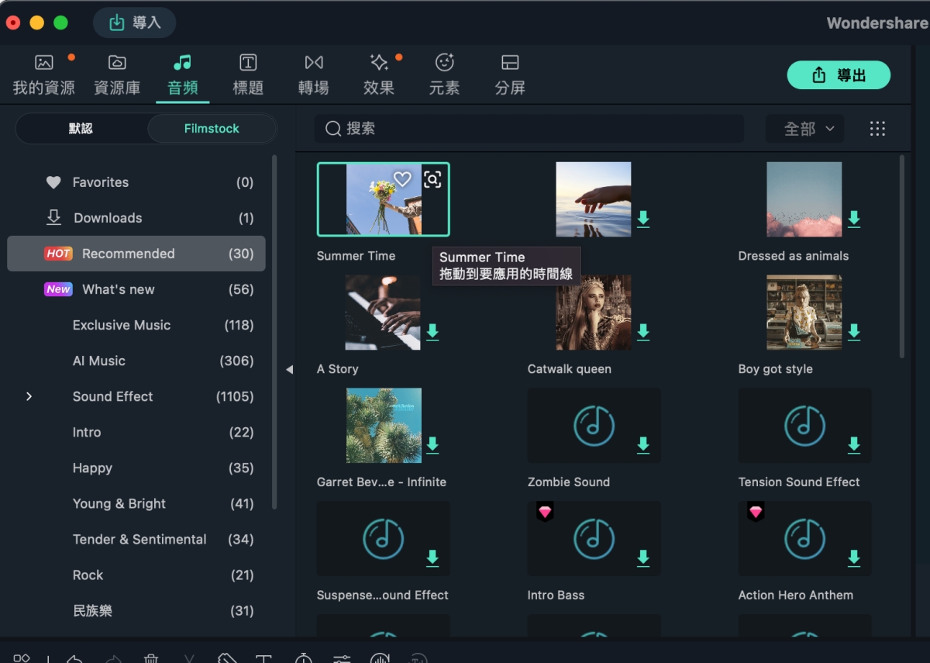
Task: Download the Action Hero Anthem track
Action: [854, 557]
